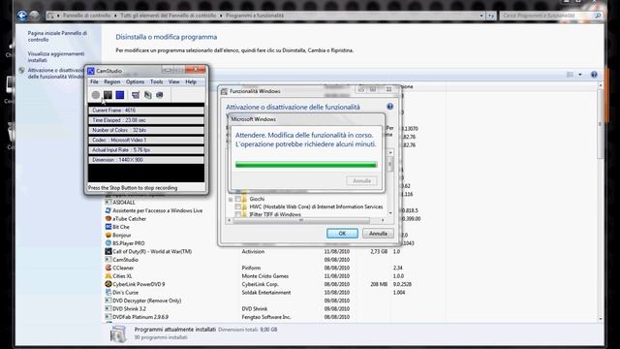Click the 2,73 GB size cell

coord(379,251)
